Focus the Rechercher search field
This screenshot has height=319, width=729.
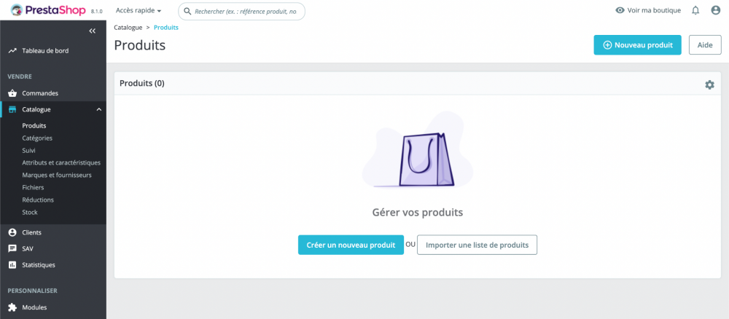(241, 11)
